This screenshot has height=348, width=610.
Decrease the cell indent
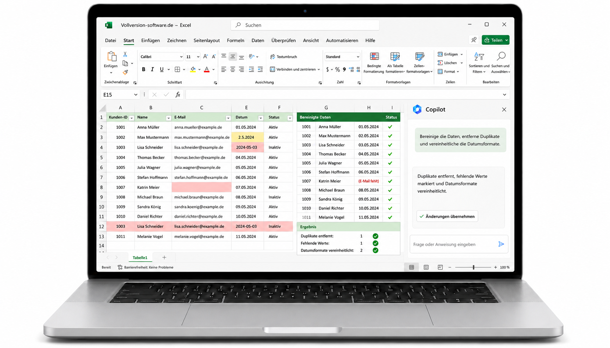tap(252, 69)
